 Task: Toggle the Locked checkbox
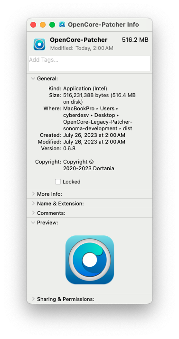pyautogui.click(x=57, y=182)
